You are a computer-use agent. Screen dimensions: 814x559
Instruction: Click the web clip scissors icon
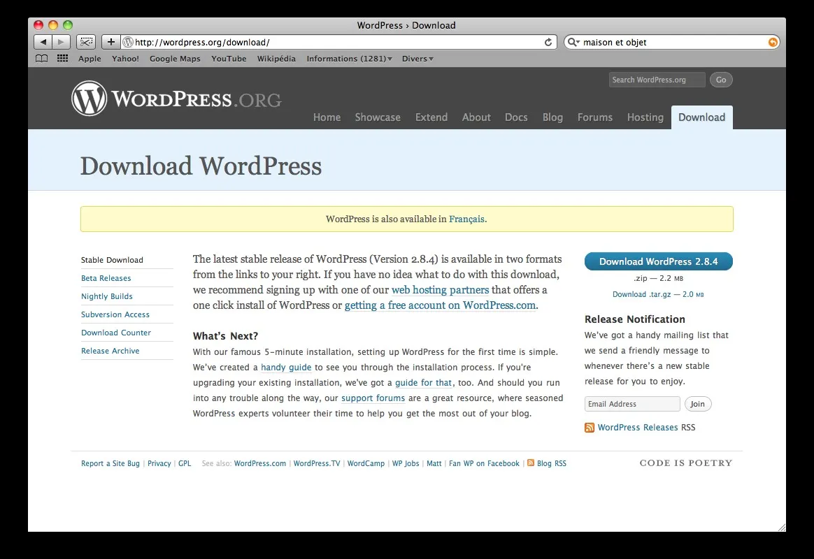86,42
